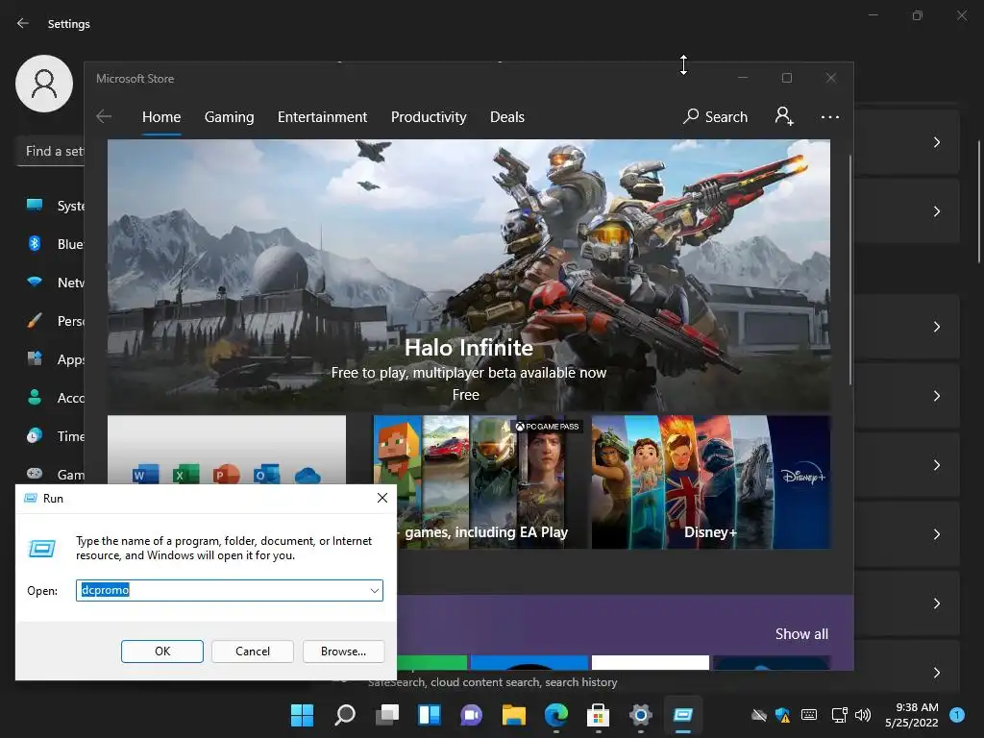Select Gaming controller icon in Settings
The image size is (984, 738).
coord(35,474)
